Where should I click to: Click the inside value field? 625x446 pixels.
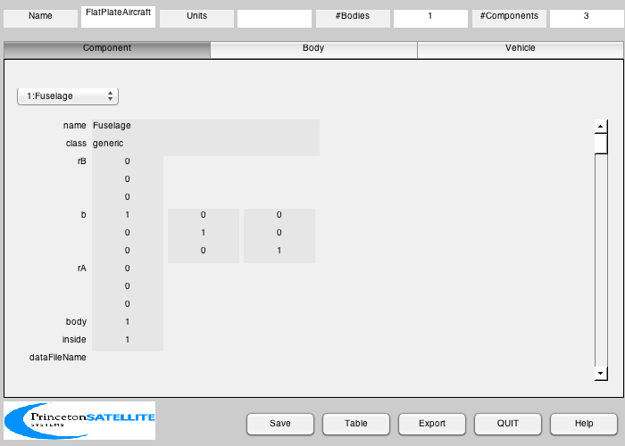[128, 340]
